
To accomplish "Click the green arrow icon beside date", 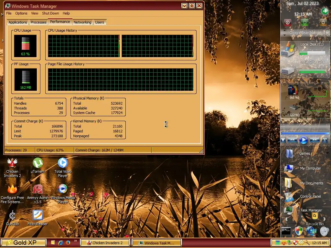I will [325, 11].
